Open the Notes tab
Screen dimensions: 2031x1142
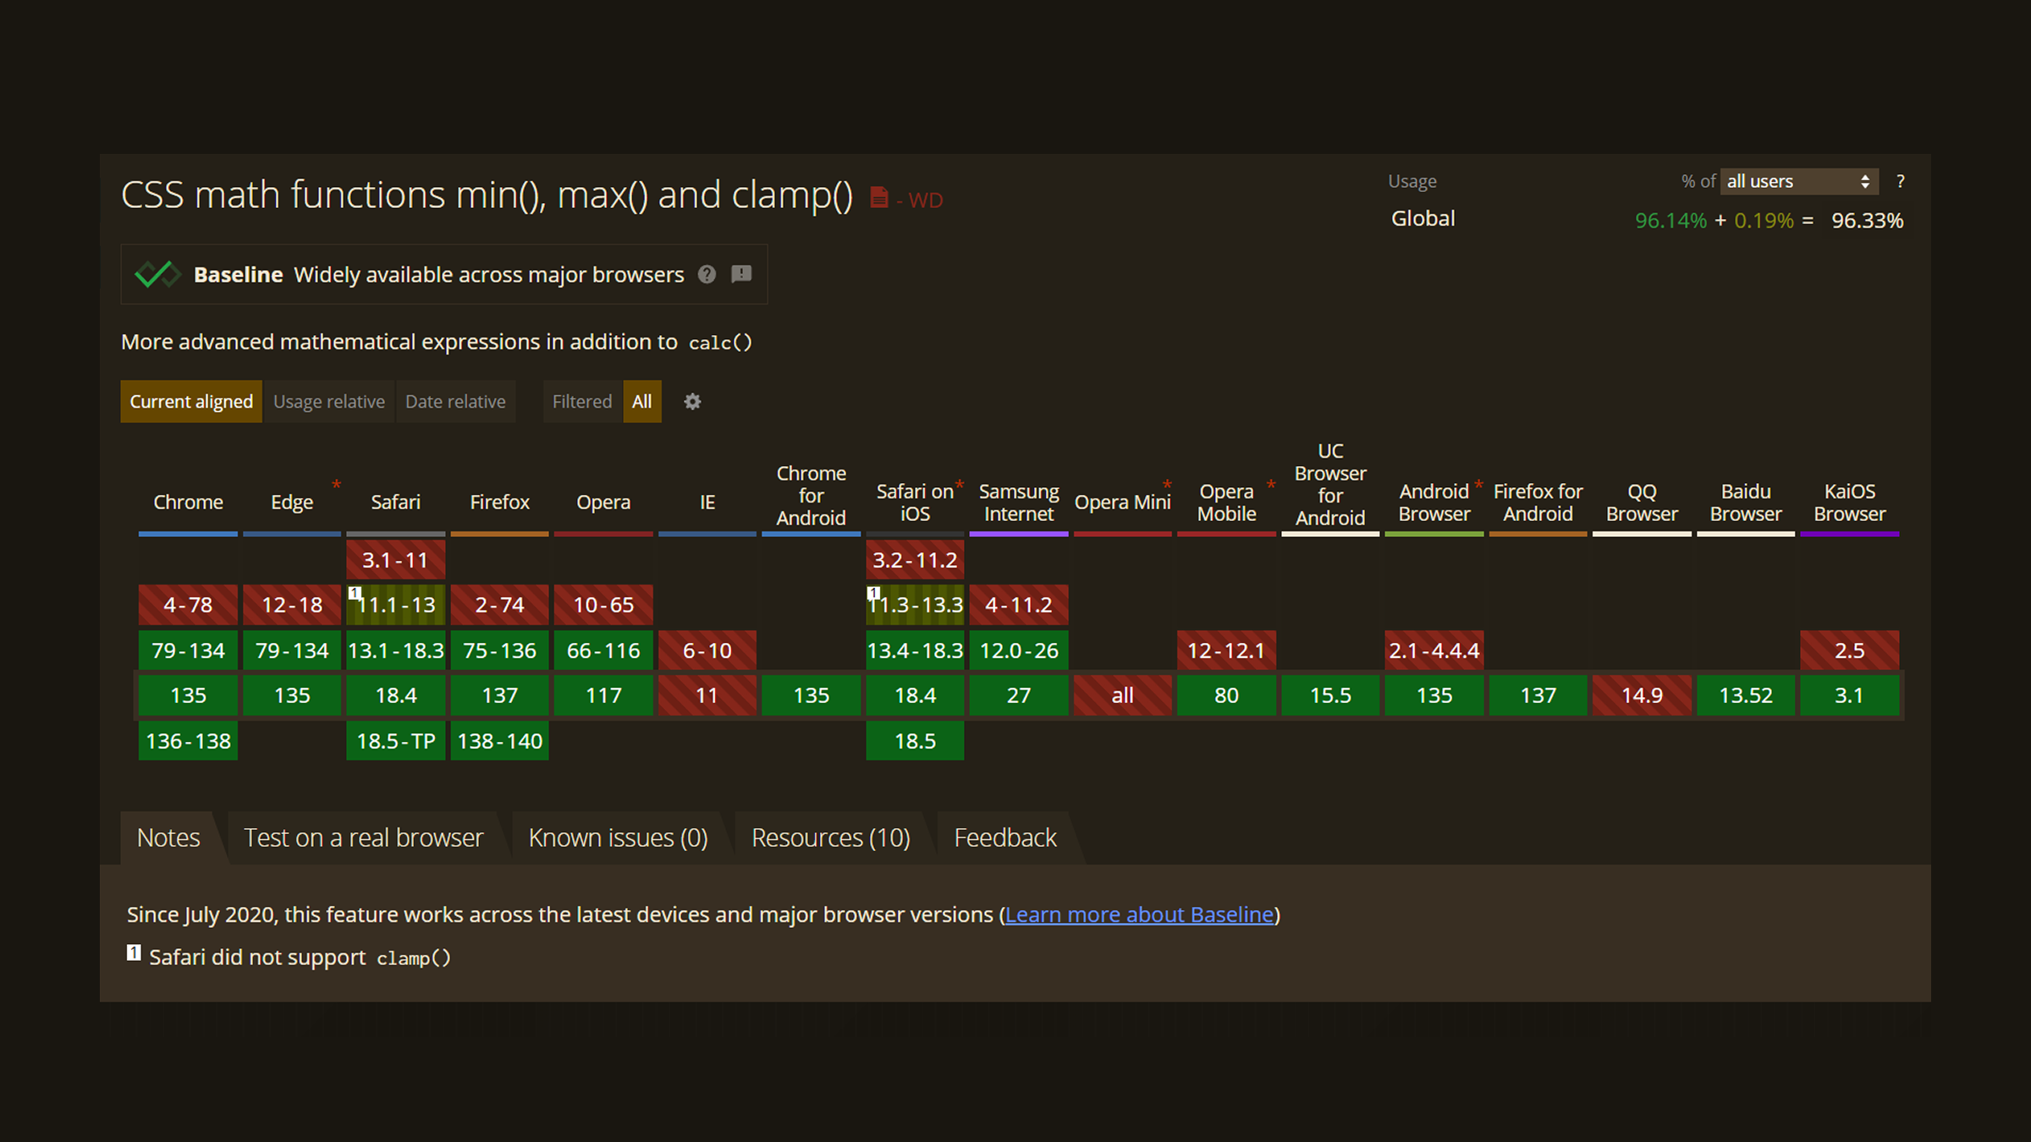point(168,837)
